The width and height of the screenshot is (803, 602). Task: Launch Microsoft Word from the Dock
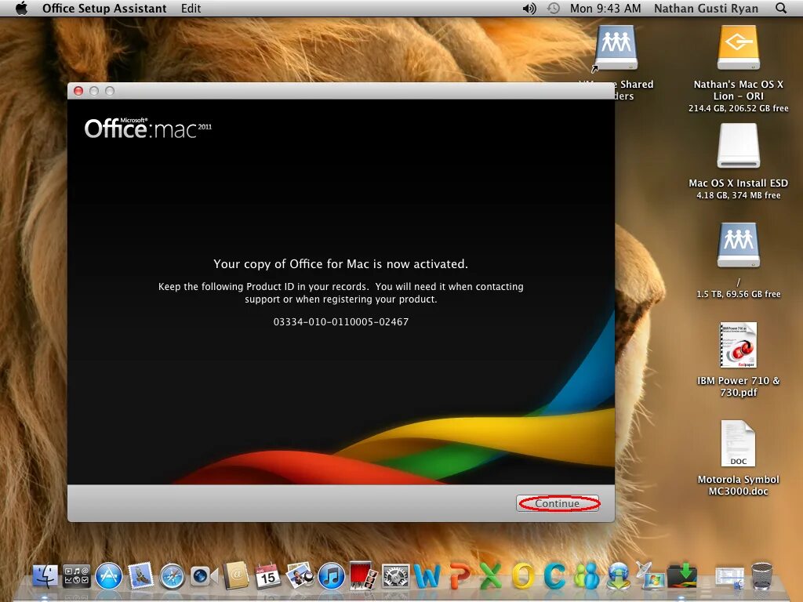[427, 575]
